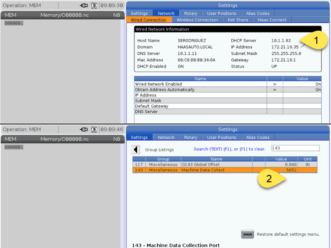Click the key lock icon beside 09:09:46
This screenshot has width=331, height=248.
[x=84, y=129]
